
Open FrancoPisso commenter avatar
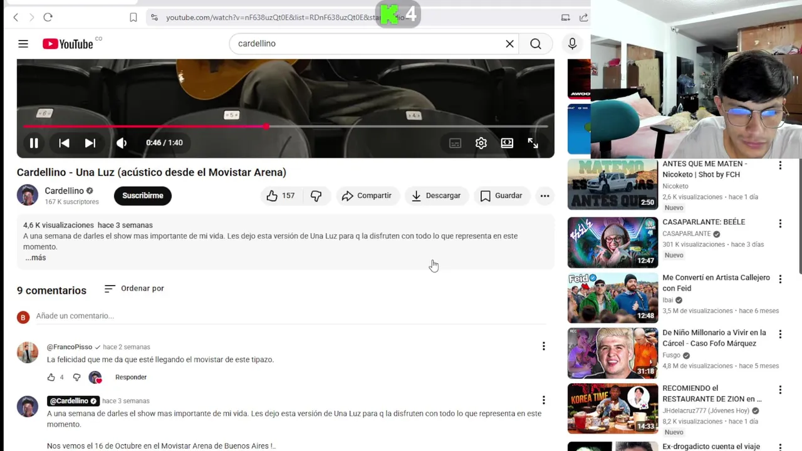click(x=28, y=353)
